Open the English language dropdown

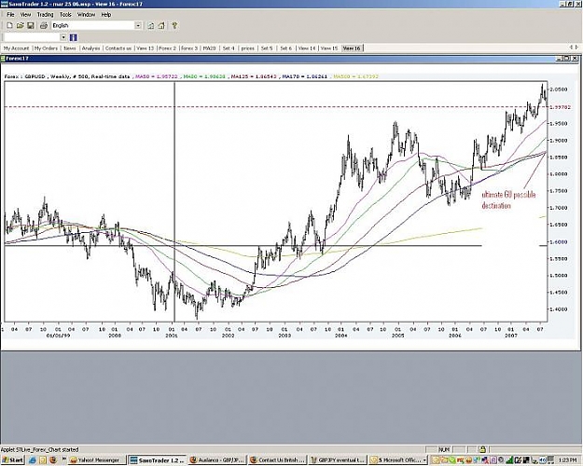pyautogui.click(x=138, y=26)
